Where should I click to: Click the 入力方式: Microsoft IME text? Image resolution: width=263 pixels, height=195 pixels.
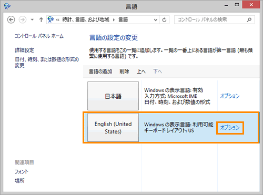tap(170, 96)
